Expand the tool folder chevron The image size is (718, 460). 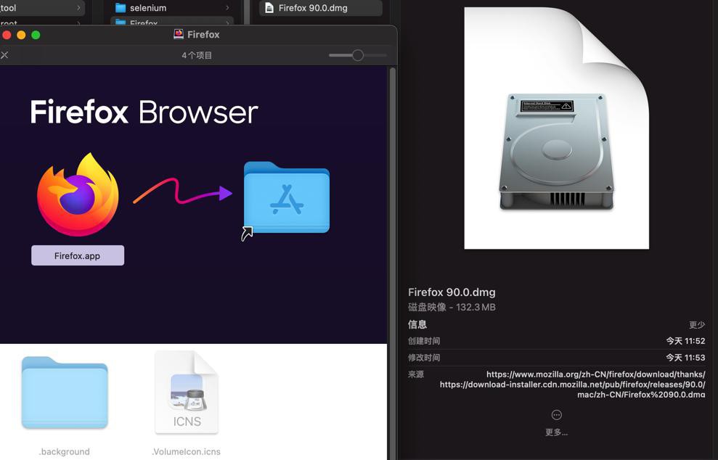pos(78,8)
